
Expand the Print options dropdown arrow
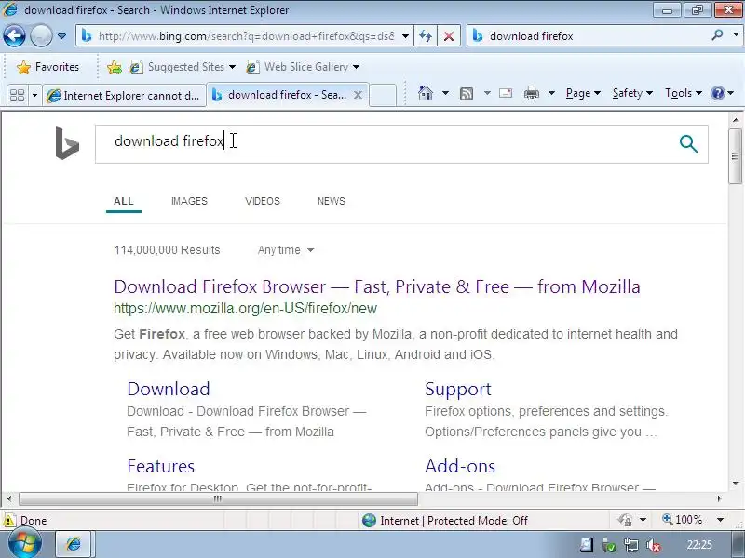pos(551,93)
